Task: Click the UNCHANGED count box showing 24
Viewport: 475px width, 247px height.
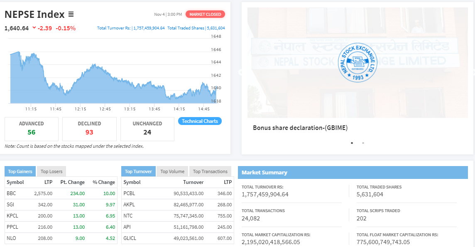Action: point(147,129)
